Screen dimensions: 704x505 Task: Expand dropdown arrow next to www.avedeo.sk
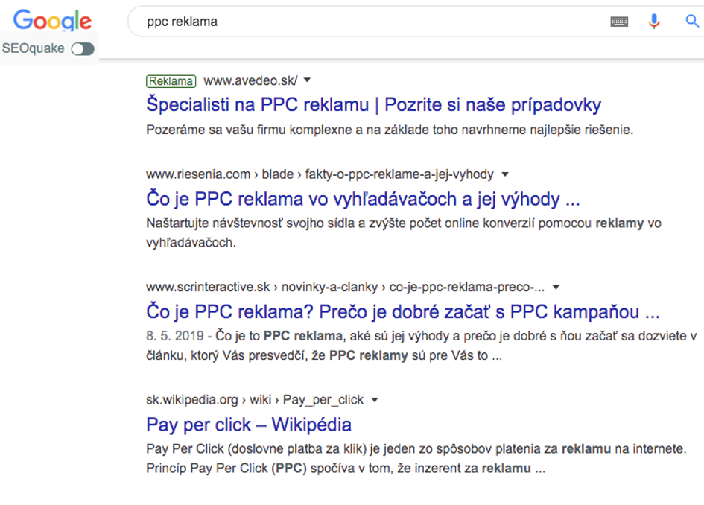coord(307,80)
